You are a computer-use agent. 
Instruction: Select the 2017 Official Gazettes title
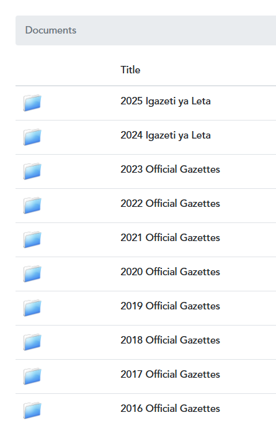pos(170,374)
